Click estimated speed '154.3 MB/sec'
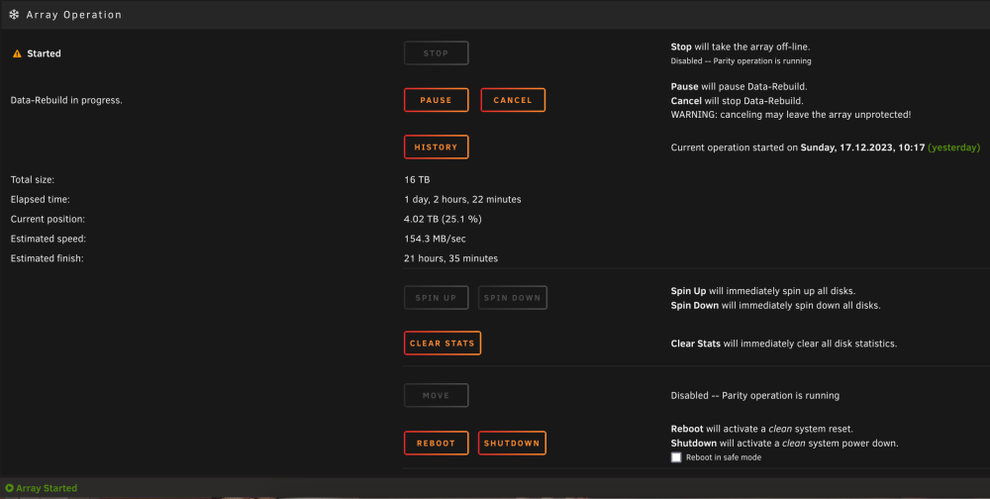Screen dimensions: 990x499 click(x=435, y=239)
